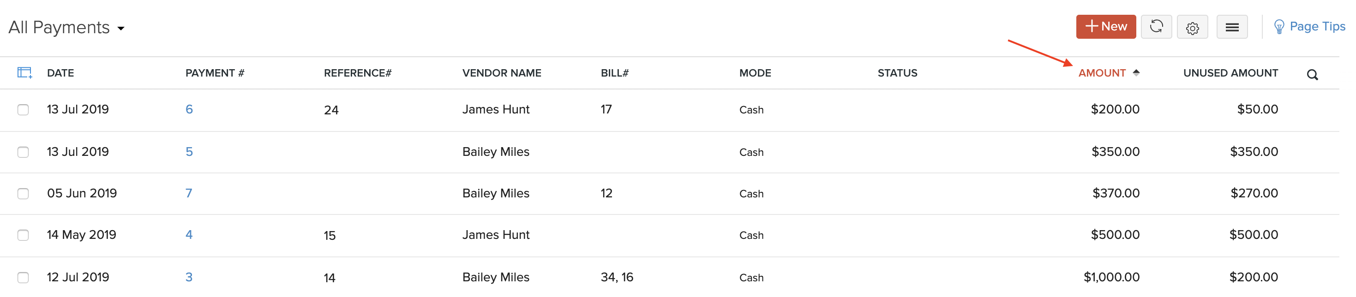
Task: Sort payments by VENDOR NAME header
Action: [x=502, y=72]
